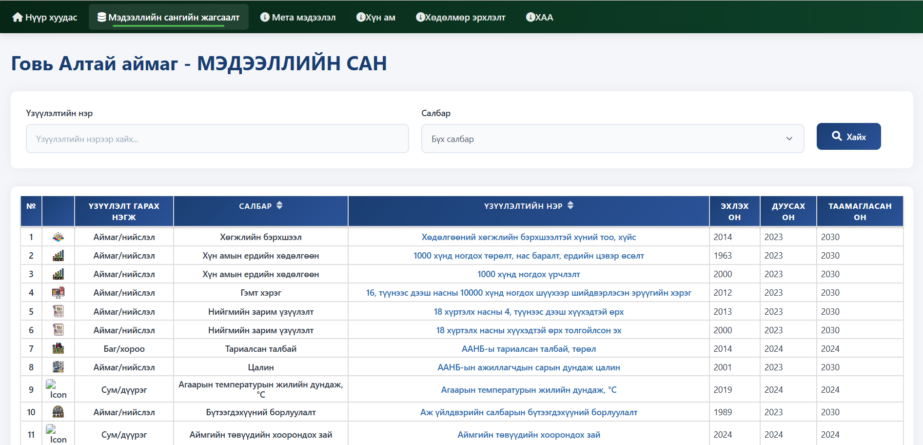Viewport: 923px width, 445px height.
Task: Click the Хөгжлийн бэрхшээл cell in row 1
Action: (x=261, y=237)
